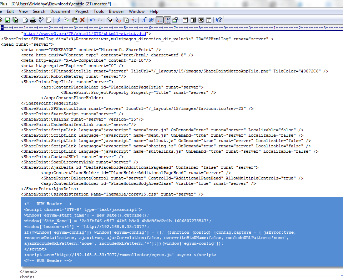Click the 'rumcollector/egrum.js' script src line
This screenshot has width=343, height=279.
click(x=120, y=255)
